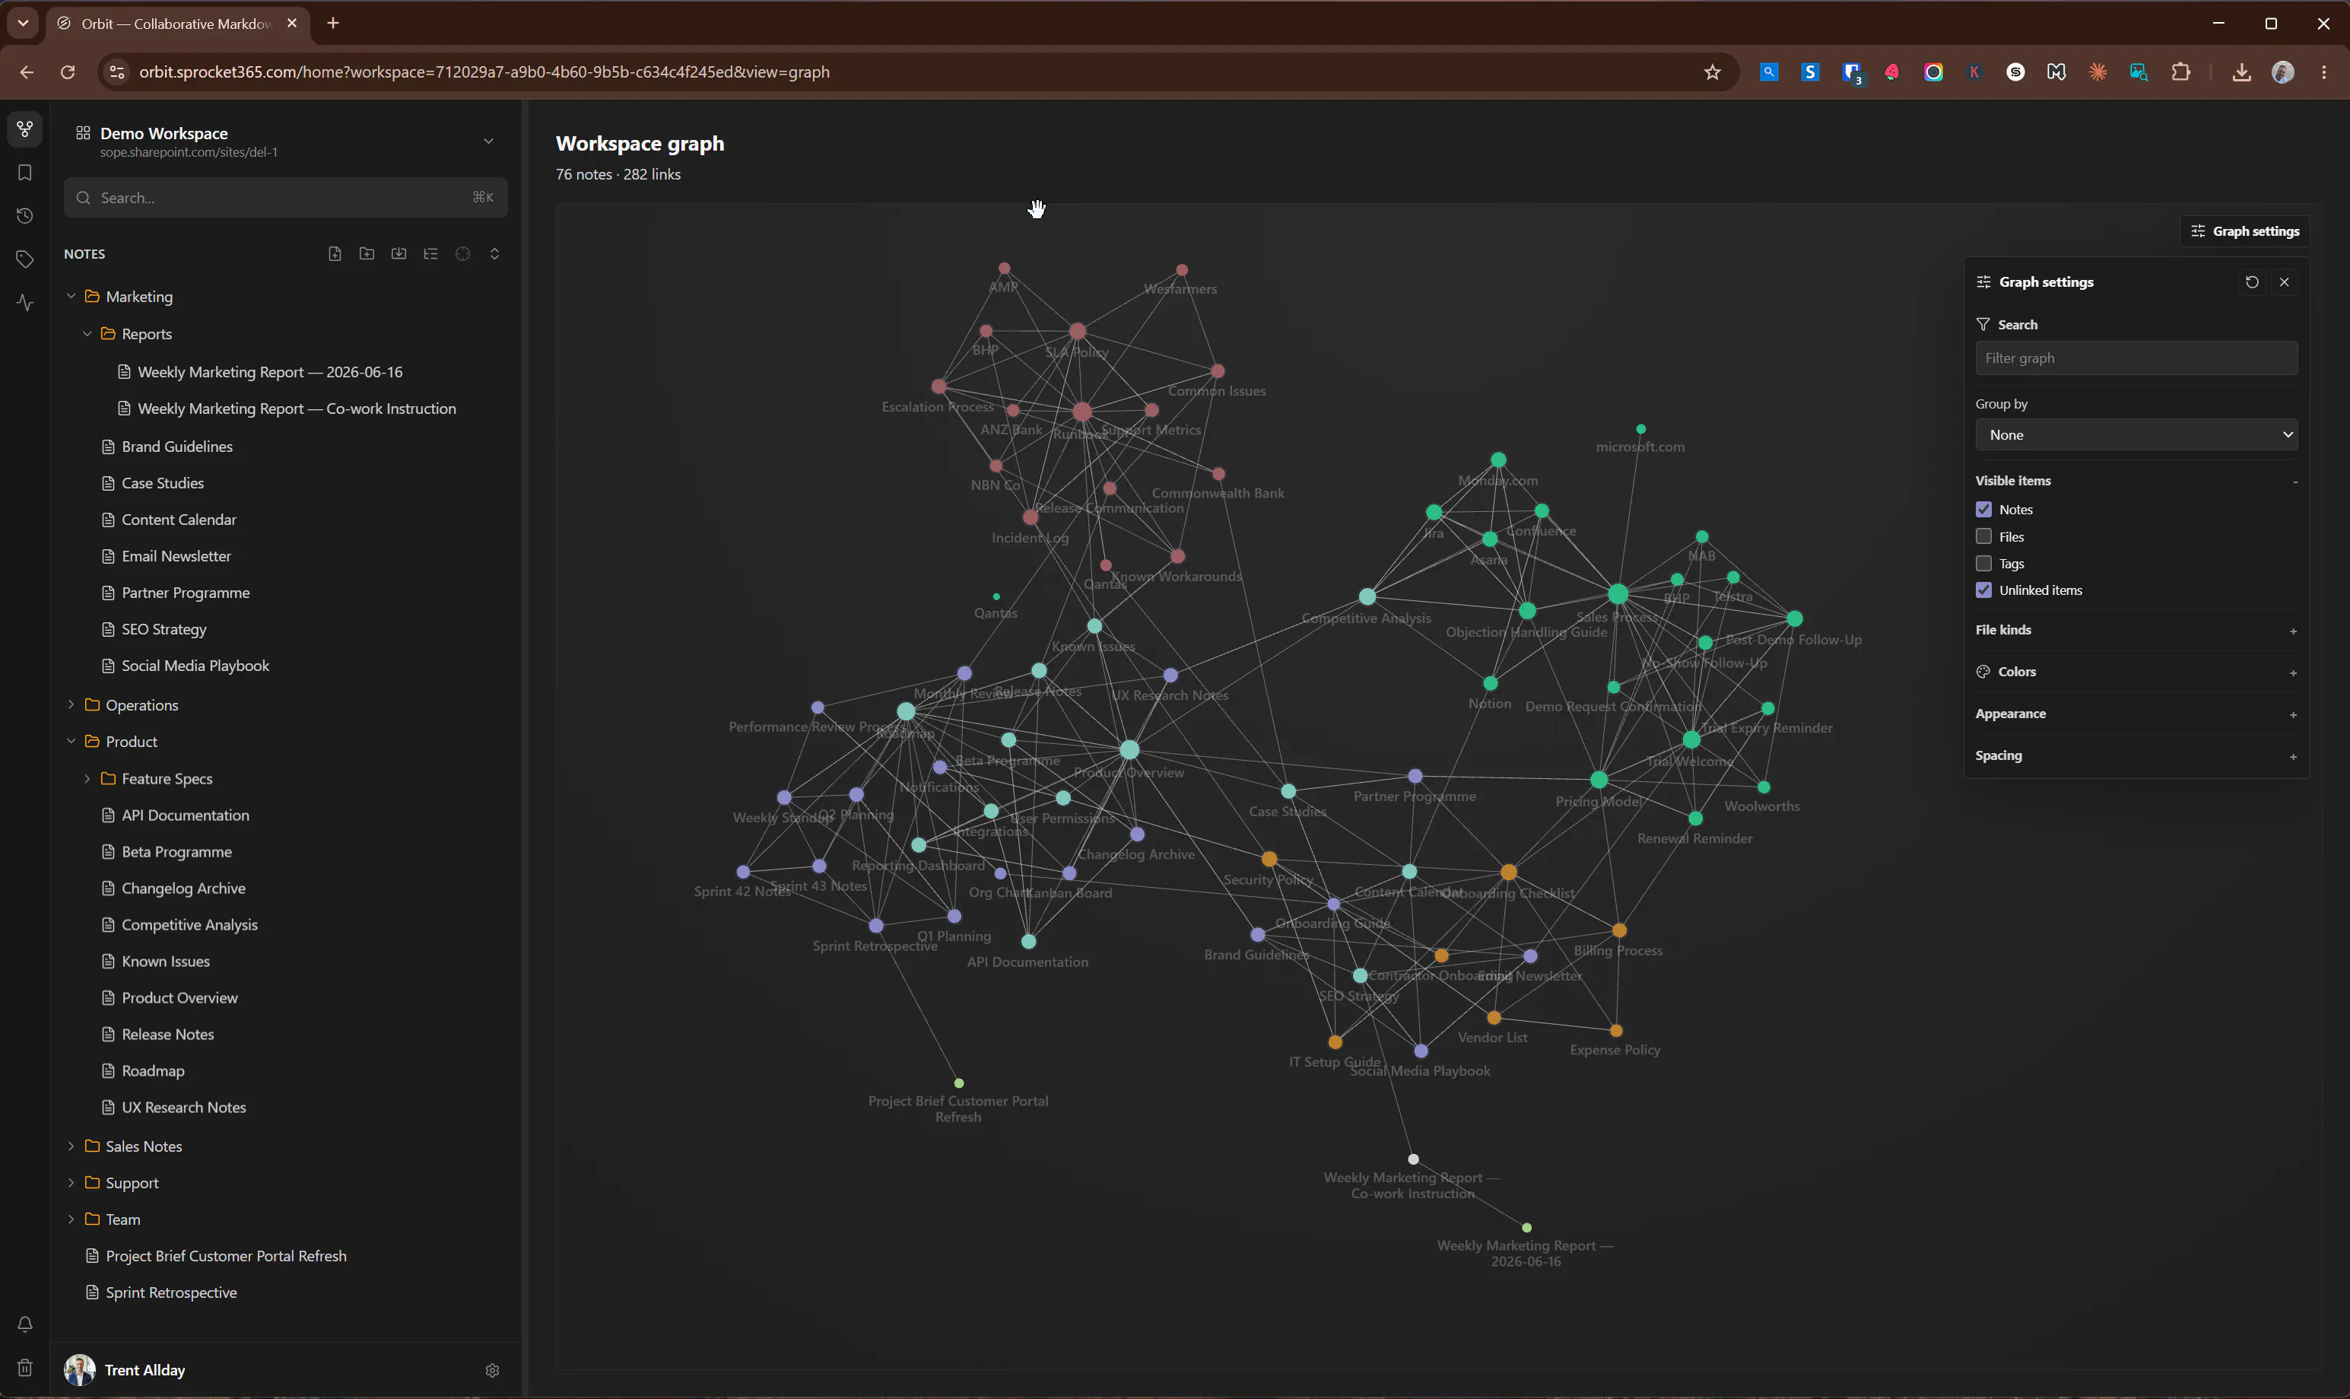This screenshot has height=1399, width=2350.
Task: Select the Orbit browser tab
Action: [x=177, y=24]
